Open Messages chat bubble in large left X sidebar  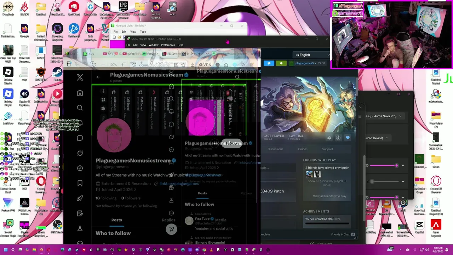[80, 138]
